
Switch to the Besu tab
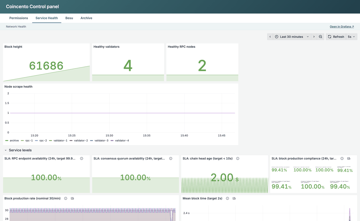point(69,18)
